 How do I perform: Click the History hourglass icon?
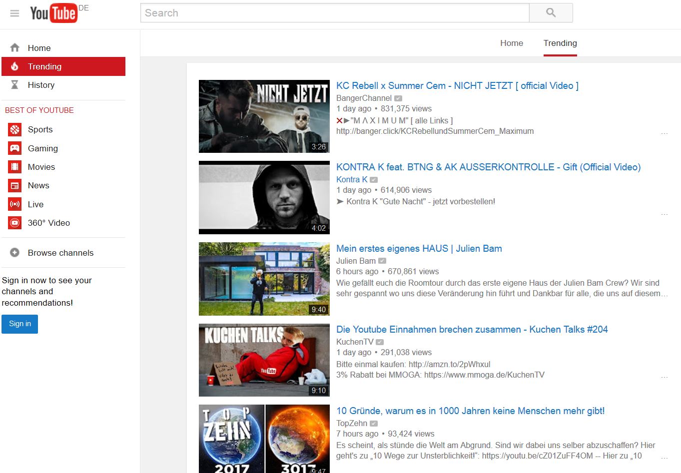tap(15, 85)
